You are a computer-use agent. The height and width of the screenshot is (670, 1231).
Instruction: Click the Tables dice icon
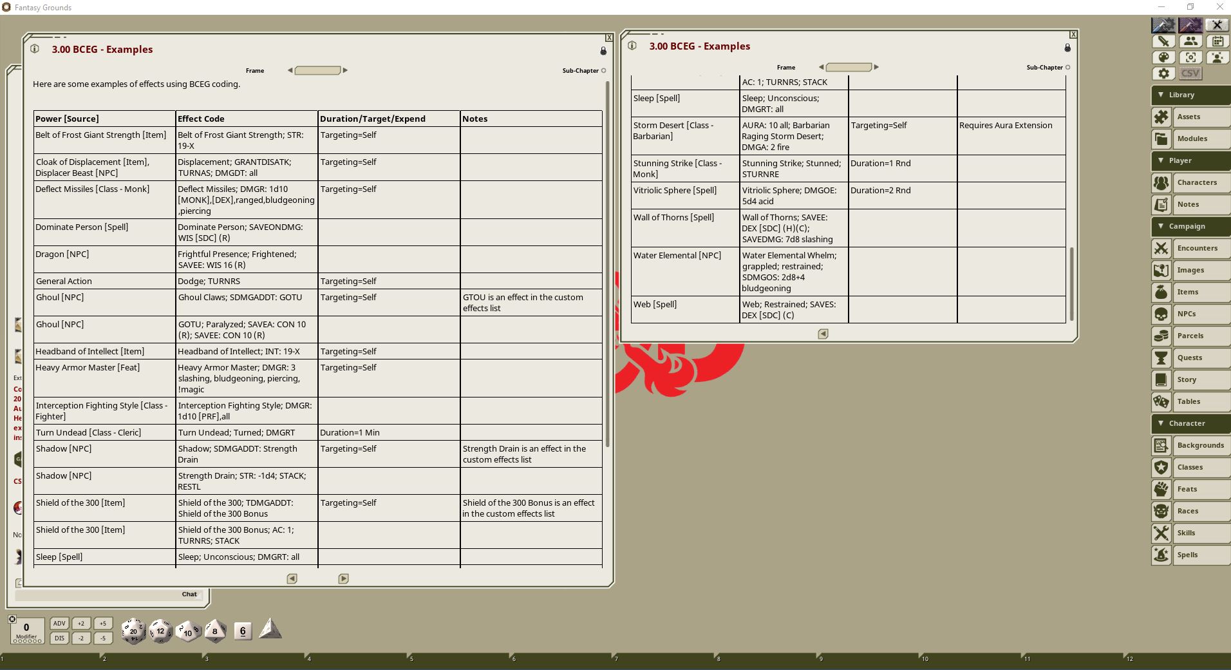1161,401
